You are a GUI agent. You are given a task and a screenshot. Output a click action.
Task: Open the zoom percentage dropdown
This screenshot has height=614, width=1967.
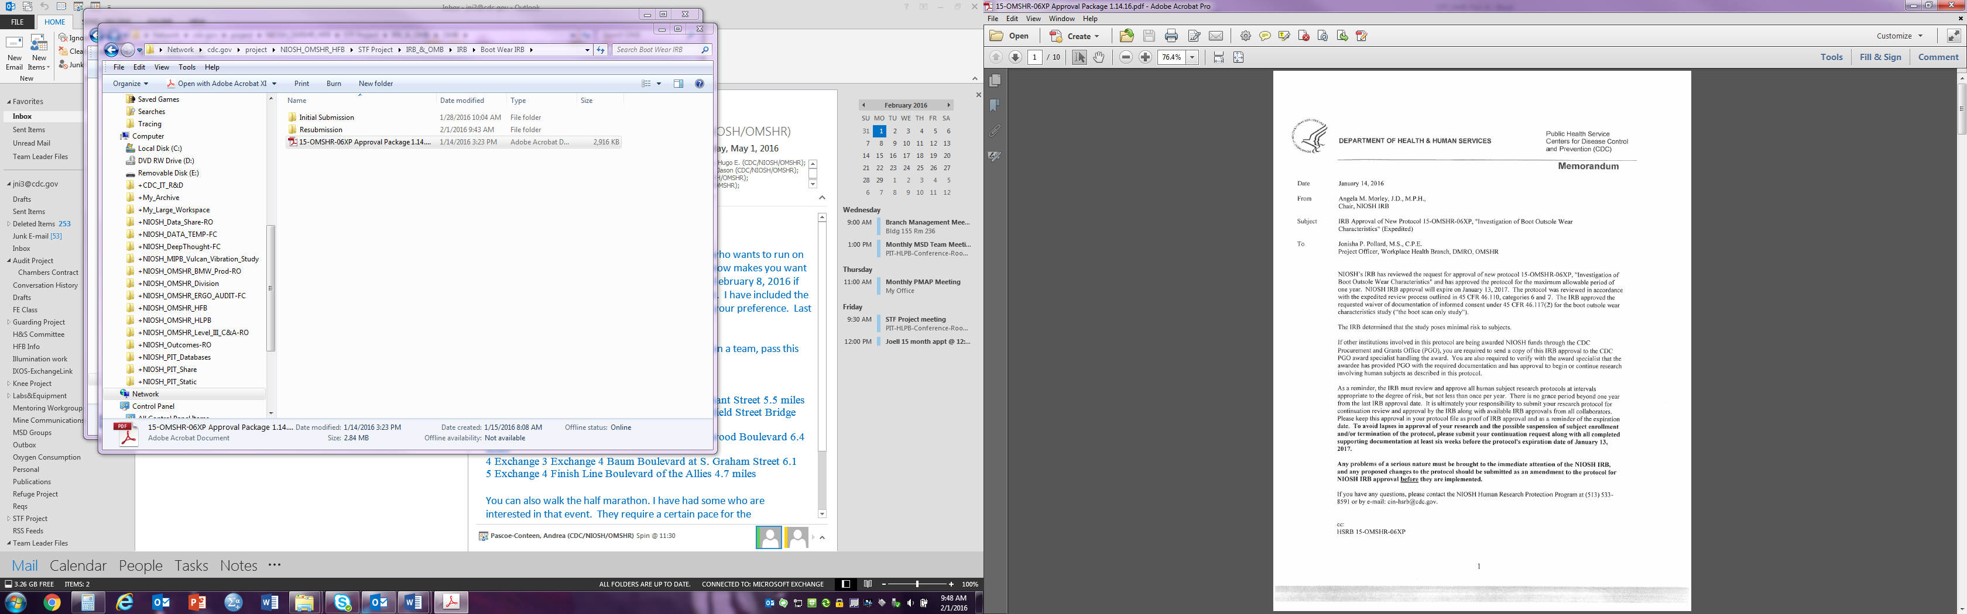[1192, 57]
